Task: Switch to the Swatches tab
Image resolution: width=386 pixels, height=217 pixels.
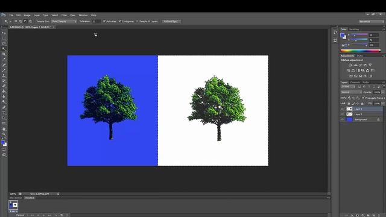Action: click(354, 30)
